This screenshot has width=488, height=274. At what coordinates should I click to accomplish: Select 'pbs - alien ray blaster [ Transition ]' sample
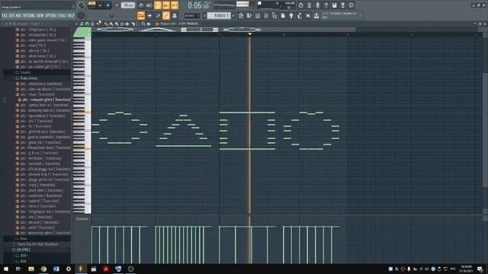[45, 89]
